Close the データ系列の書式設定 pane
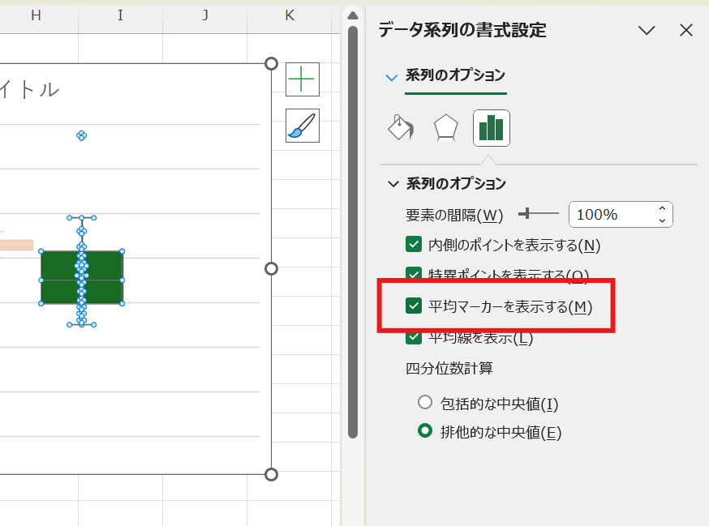 pyautogui.click(x=686, y=30)
